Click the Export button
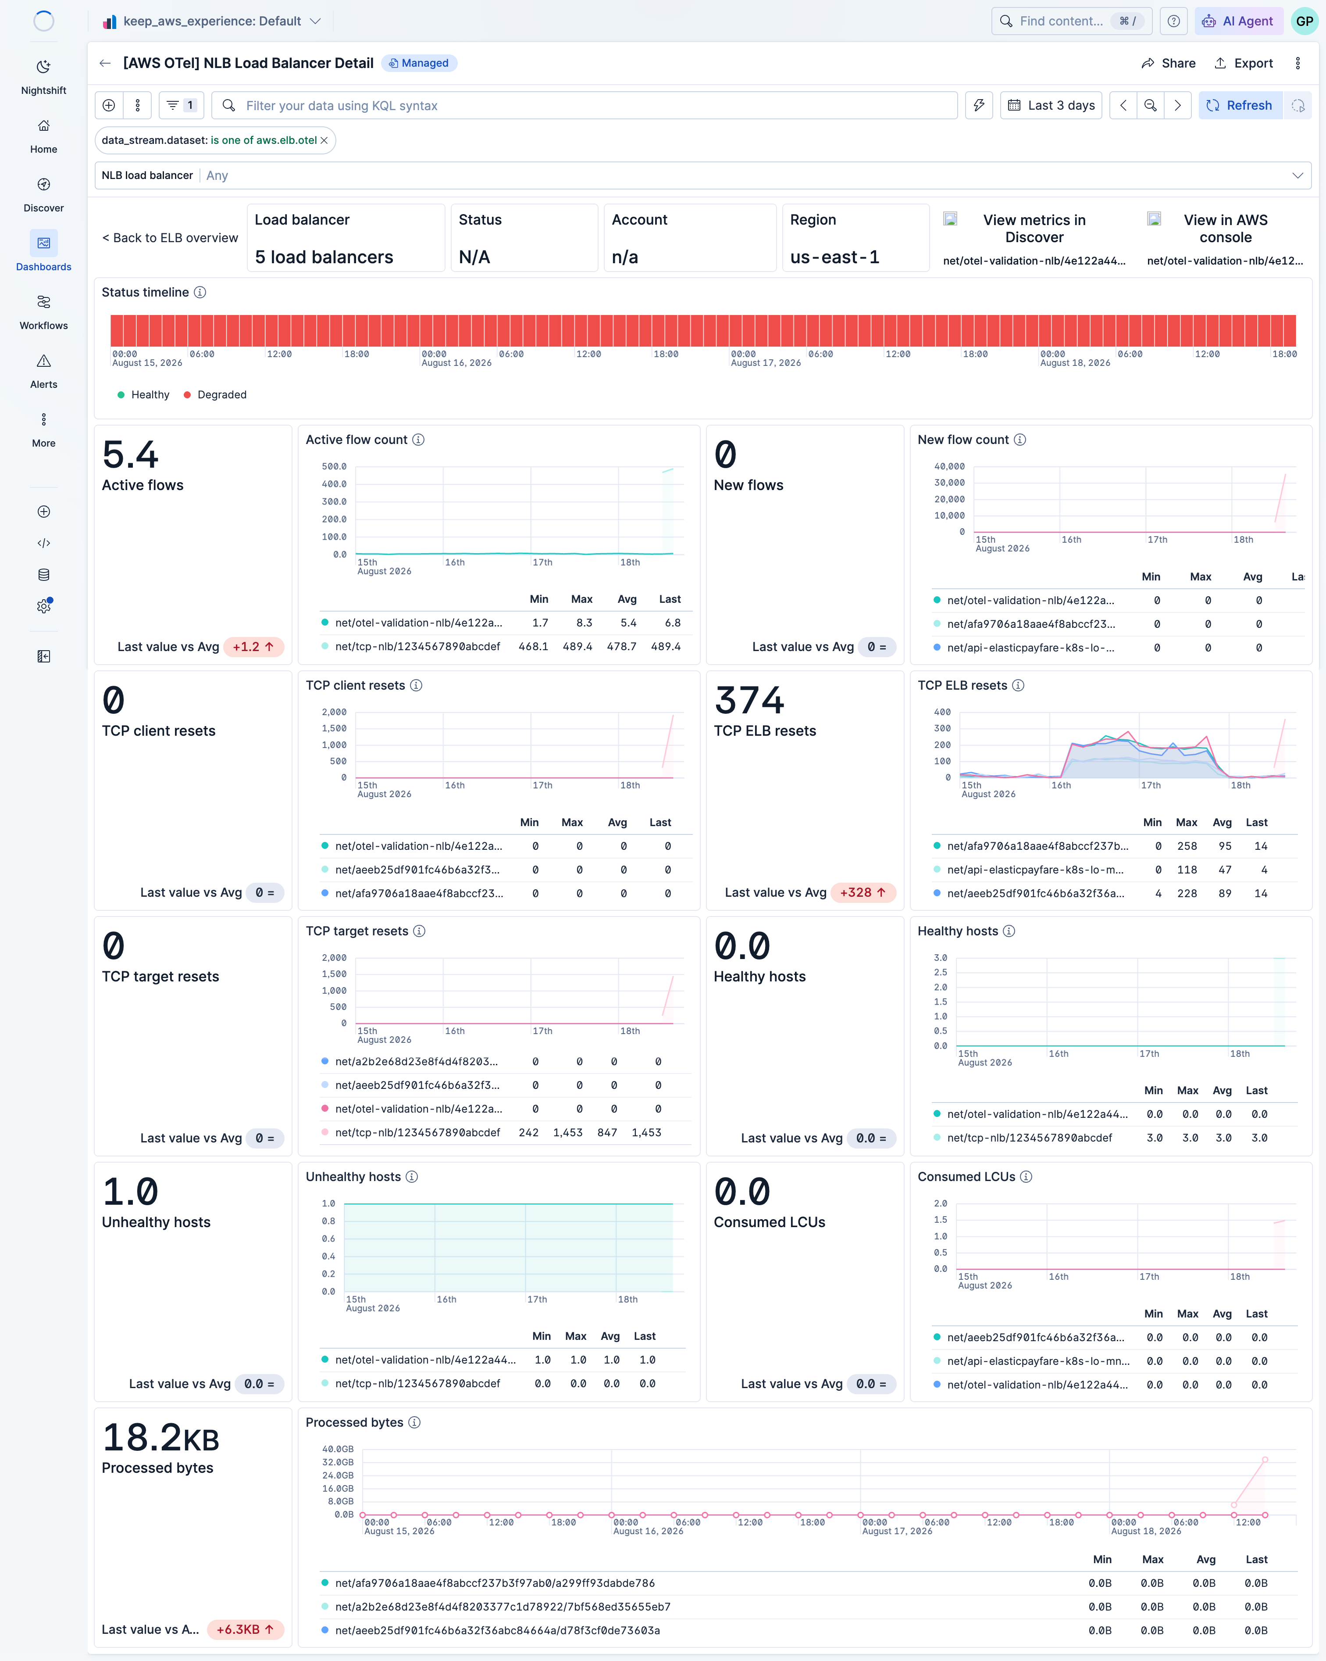This screenshot has width=1326, height=1661. (1243, 63)
